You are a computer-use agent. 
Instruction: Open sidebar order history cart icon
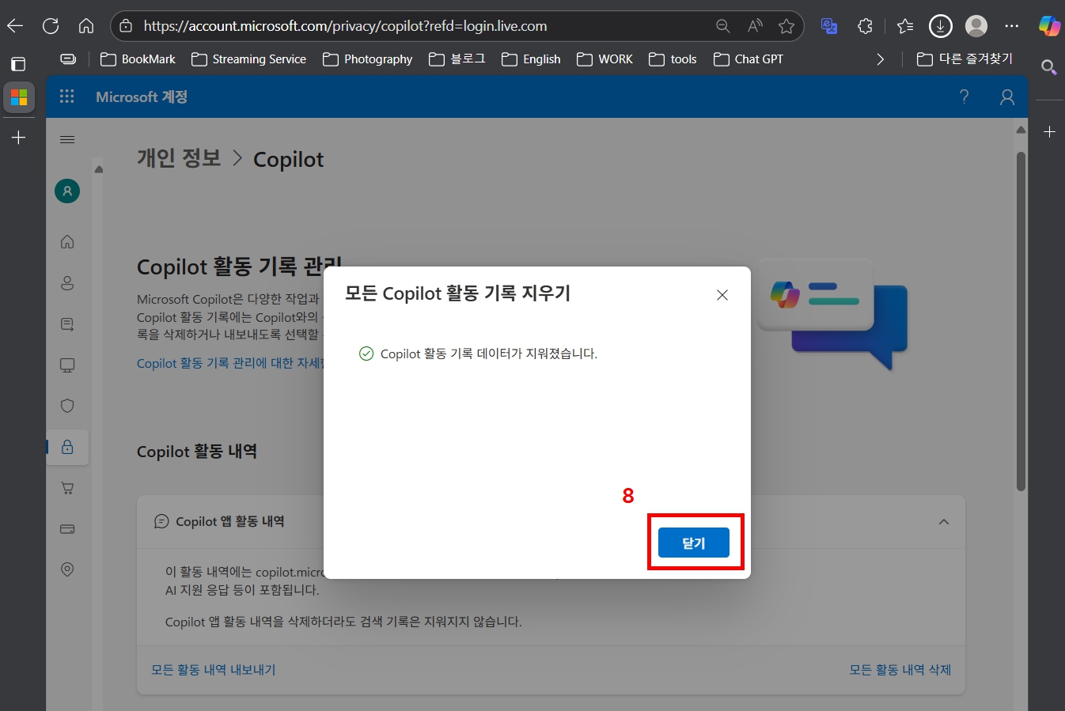(67, 488)
